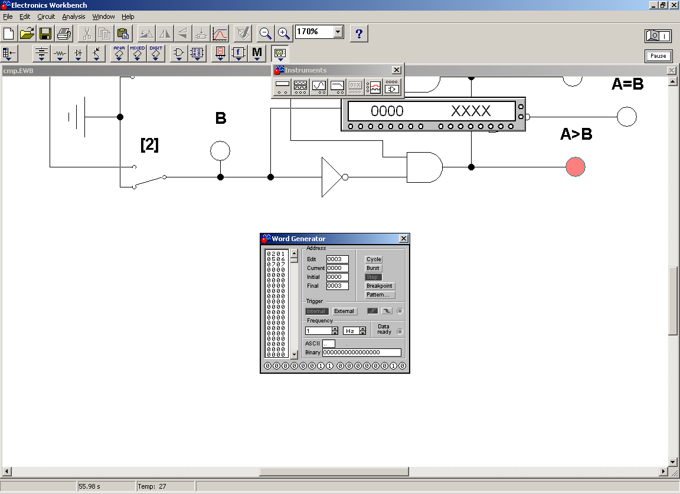Click the external trigger terminal radio

point(400,311)
